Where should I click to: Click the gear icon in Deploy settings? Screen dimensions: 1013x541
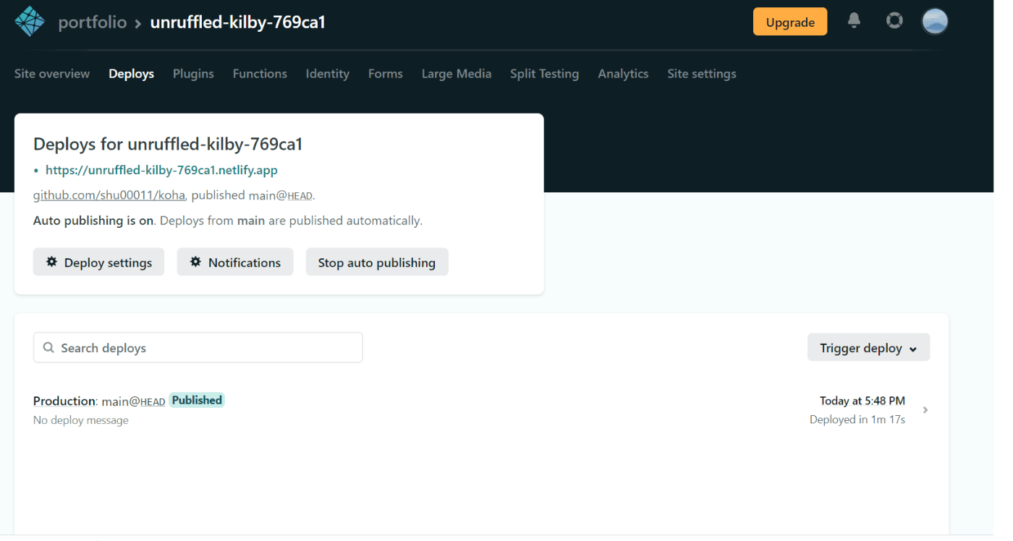pos(51,262)
